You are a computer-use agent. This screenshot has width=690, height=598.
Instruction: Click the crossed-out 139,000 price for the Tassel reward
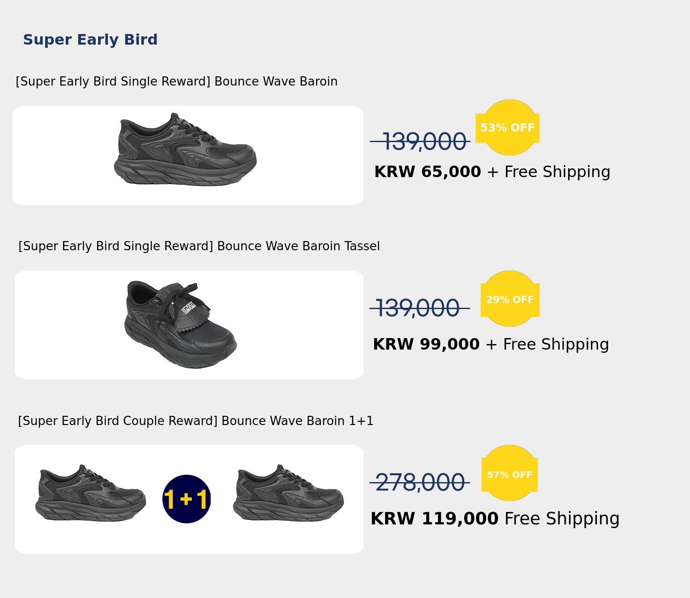coord(418,308)
